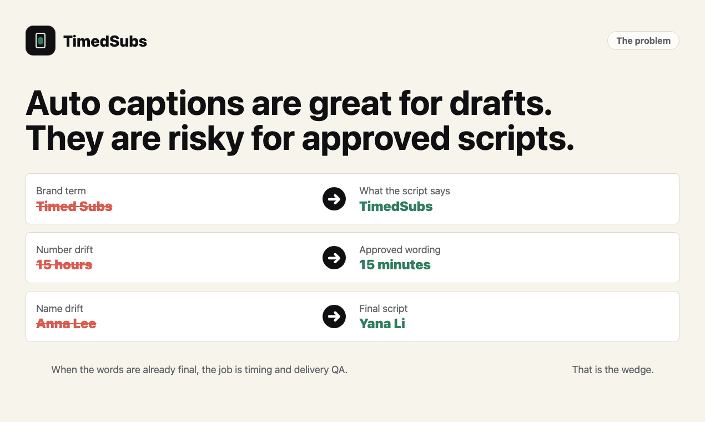Click the arrow icon in Number drift row
Viewport: 705px width, 422px height.
(x=334, y=258)
